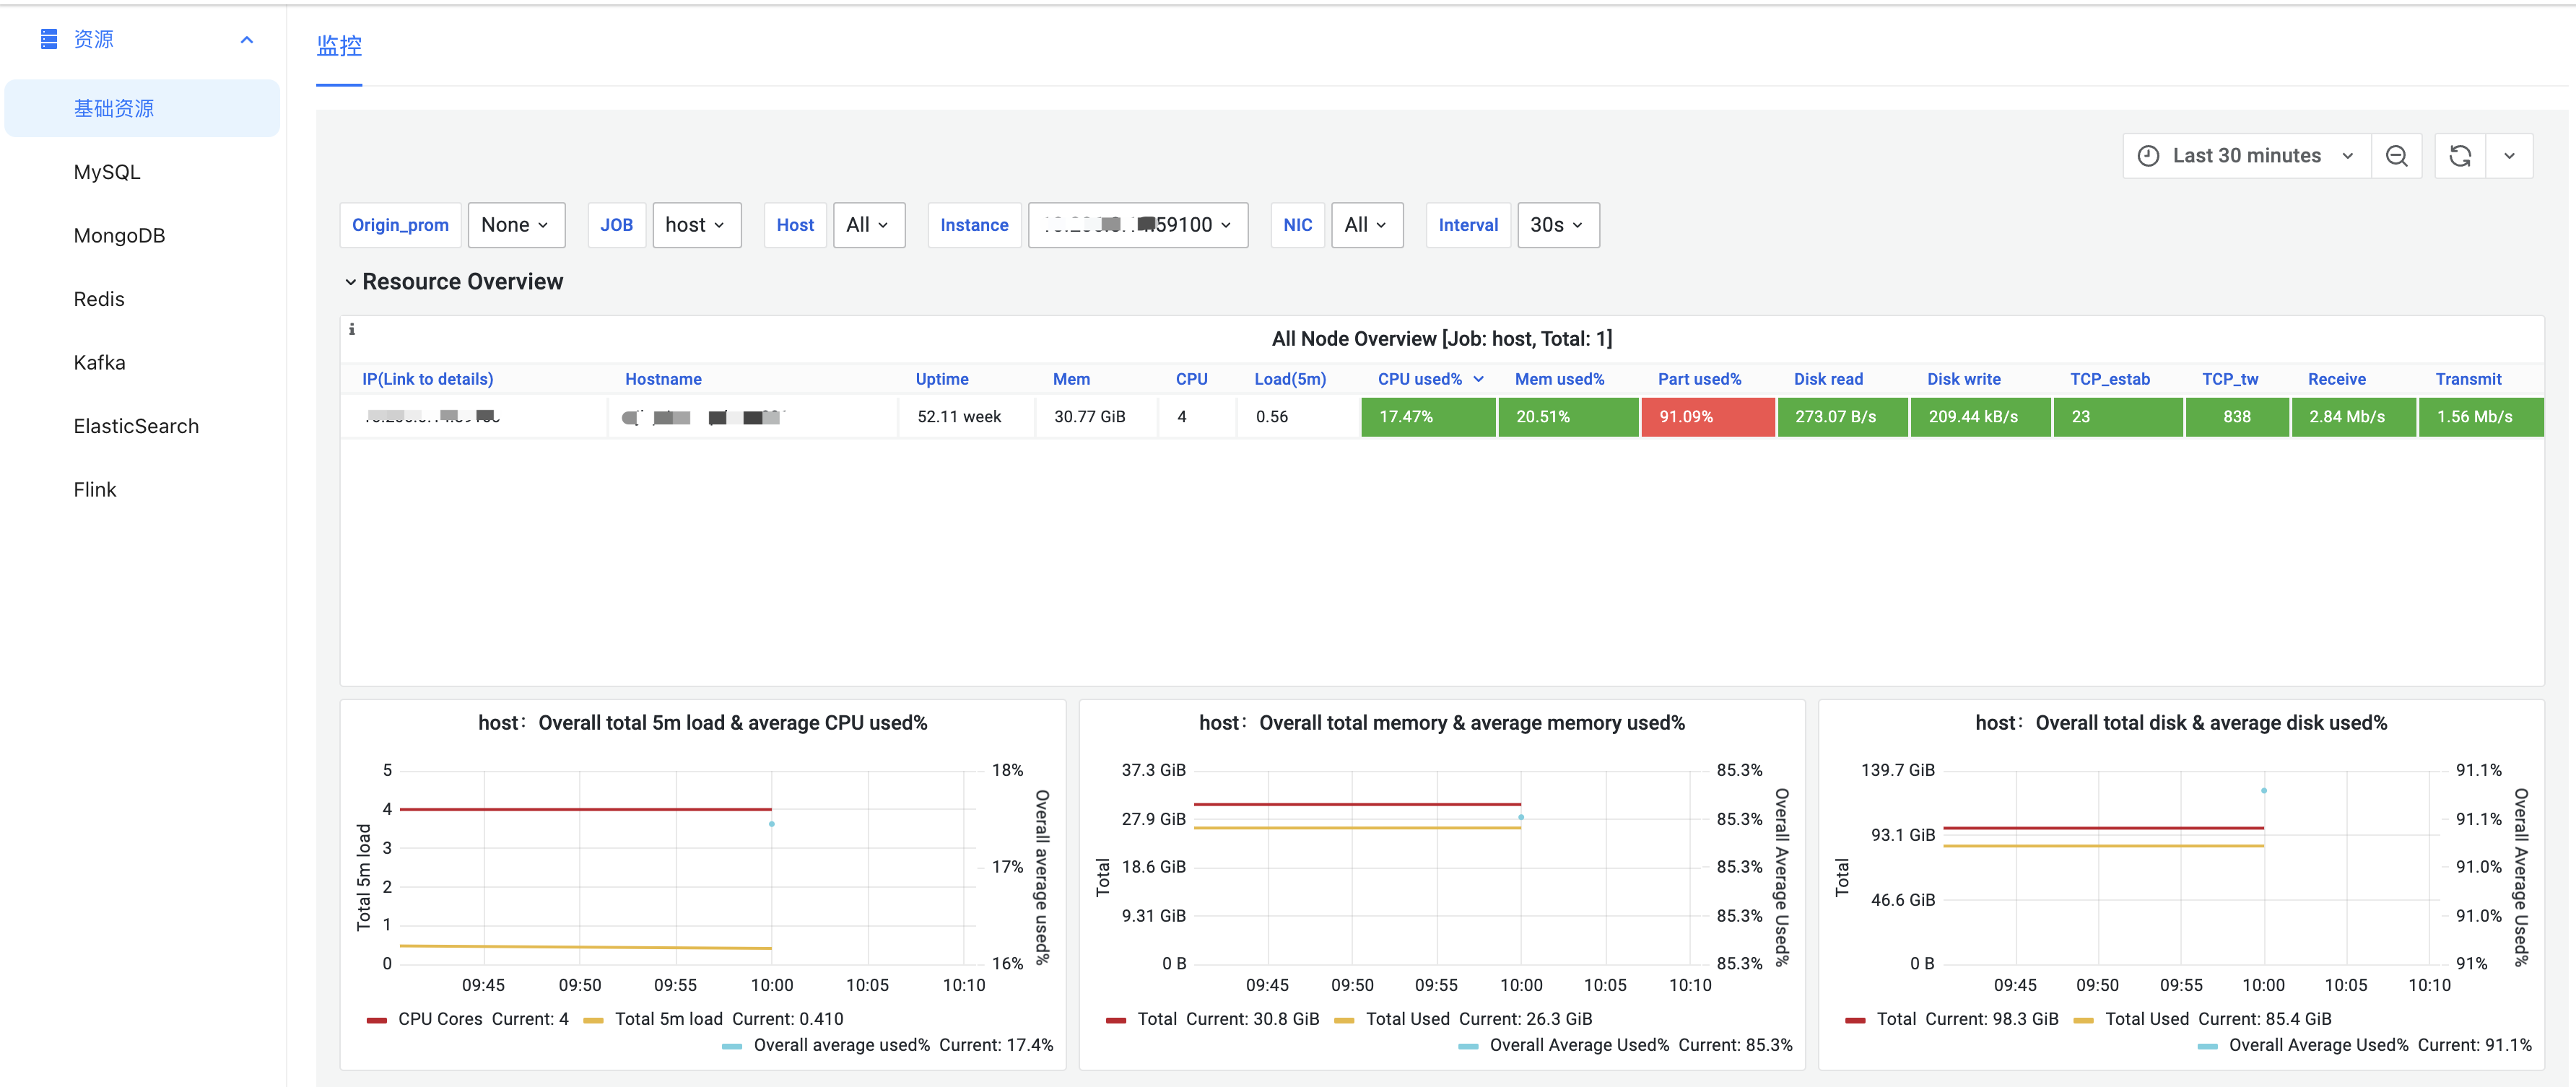This screenshot has width=2576, height=1087.
Task: Open the Interval 30s dropdown
Action: tap(1557, 225)
